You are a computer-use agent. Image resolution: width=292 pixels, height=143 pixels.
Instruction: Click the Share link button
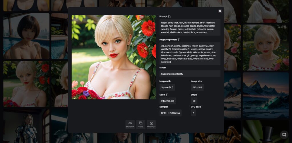pos(130,124)
